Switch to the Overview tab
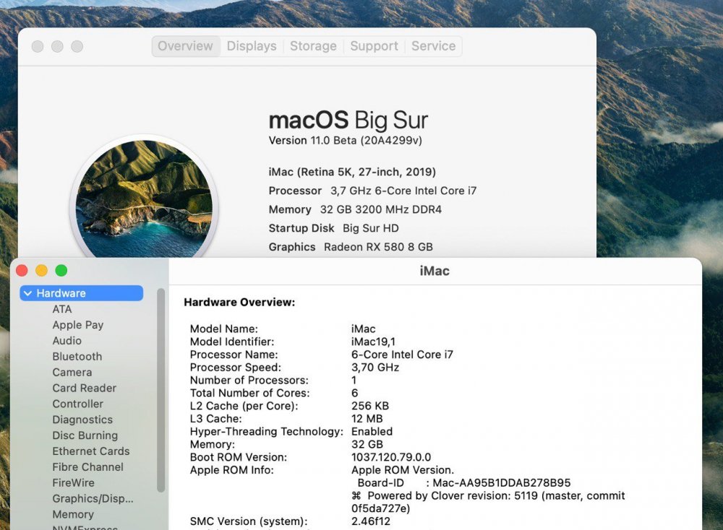The height and width of the screenshot is (530, 723). click(185, 46)
